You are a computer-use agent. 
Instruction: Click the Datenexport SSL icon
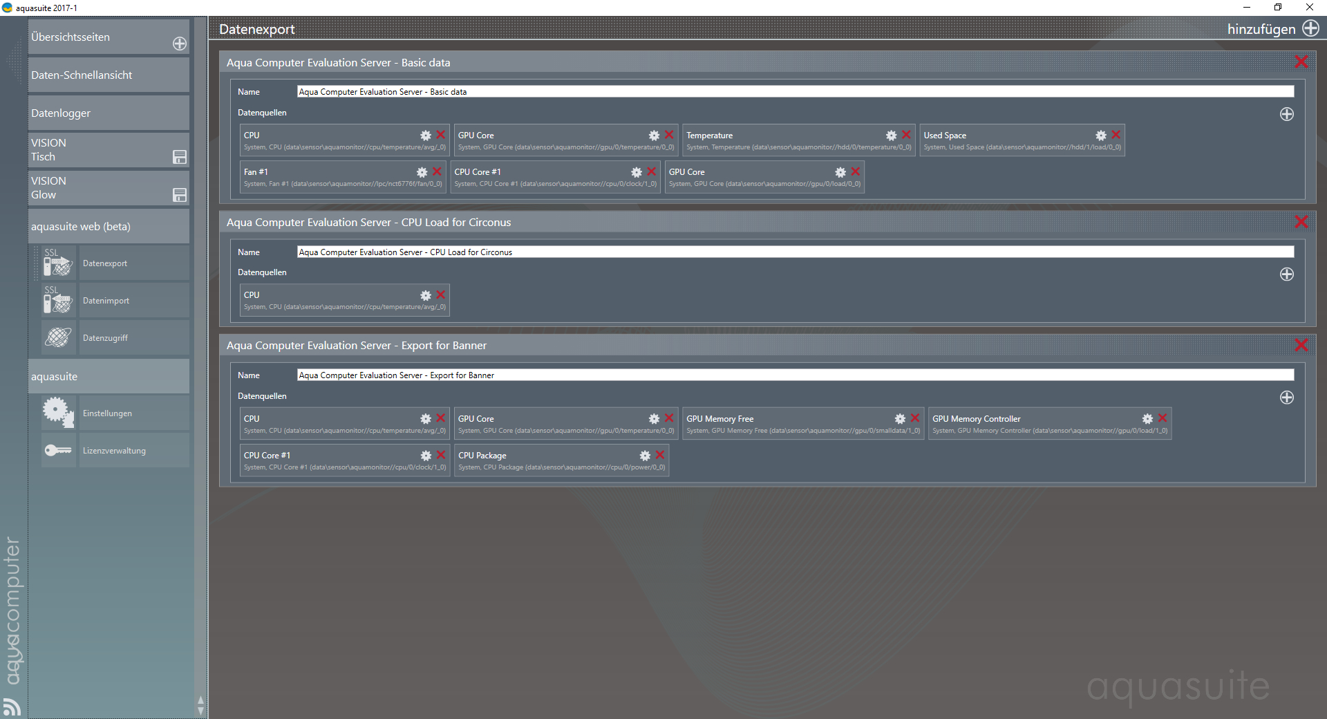58,263
